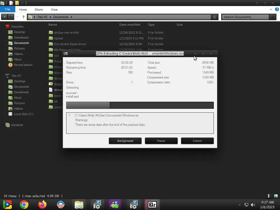Viewport: 280px width, 210px height.
Task: Open the File tab in Explorer
Action: pyautogui.click(x=7, y=9)
